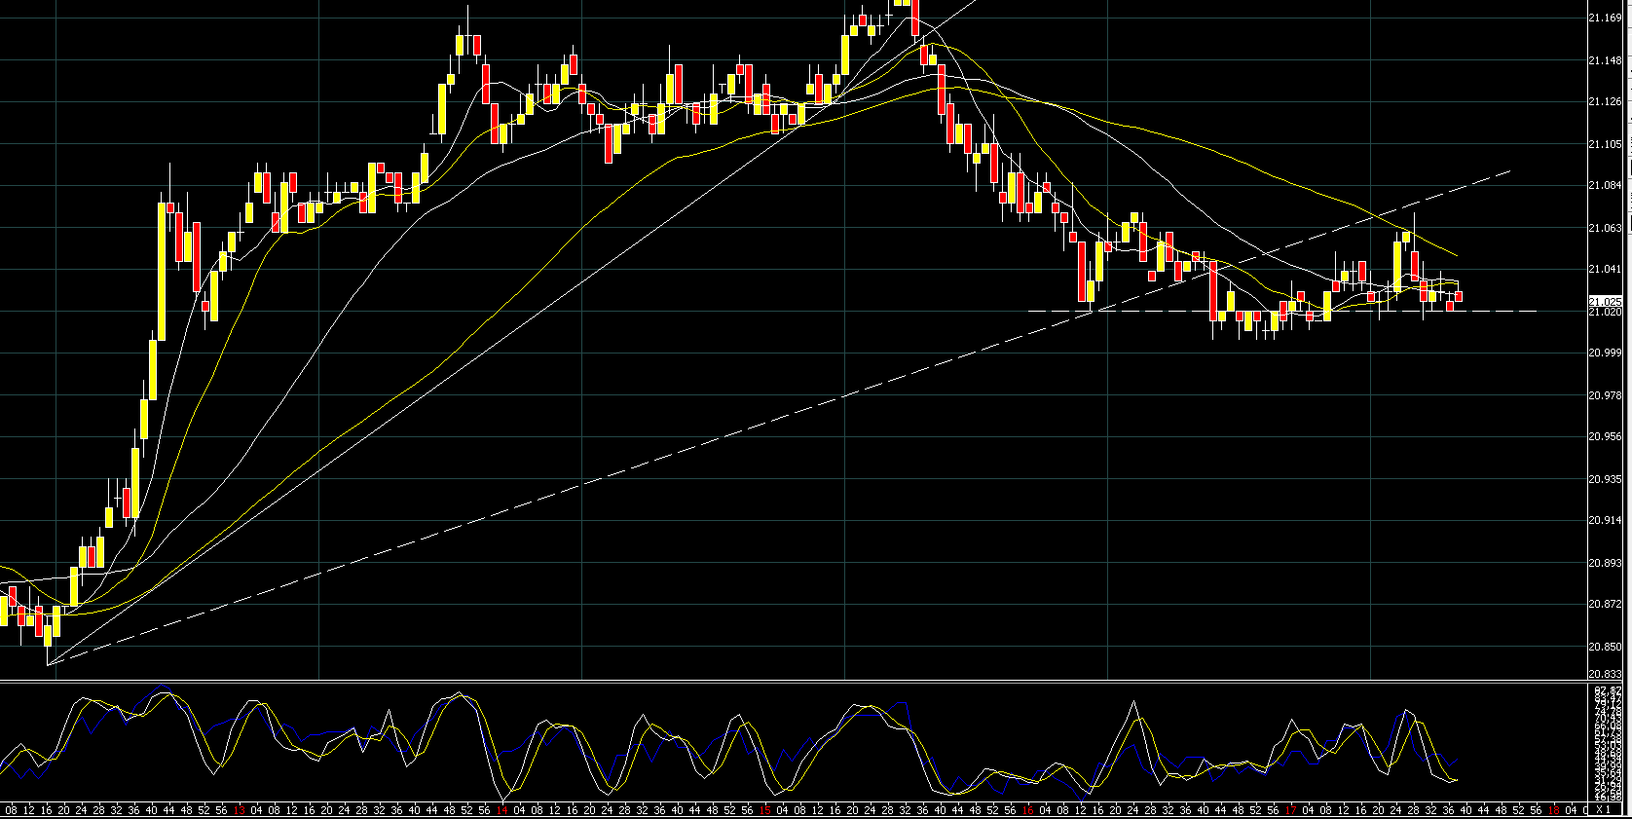Select the red 14 hour marker on time axis
The width and height of the screenshot is (1632, 819).
(502, 810)
